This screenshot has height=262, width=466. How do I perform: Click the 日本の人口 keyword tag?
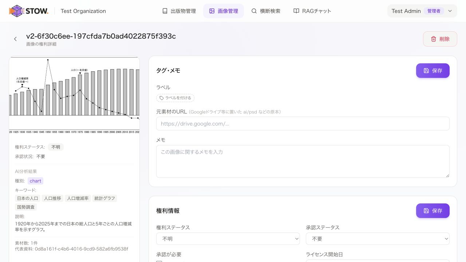coord(28,198)
